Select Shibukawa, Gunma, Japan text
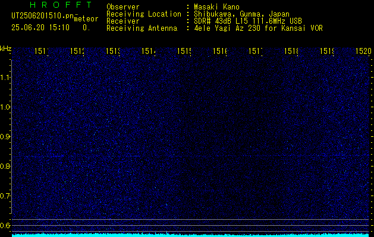374x237 pixels. [241, 14]
